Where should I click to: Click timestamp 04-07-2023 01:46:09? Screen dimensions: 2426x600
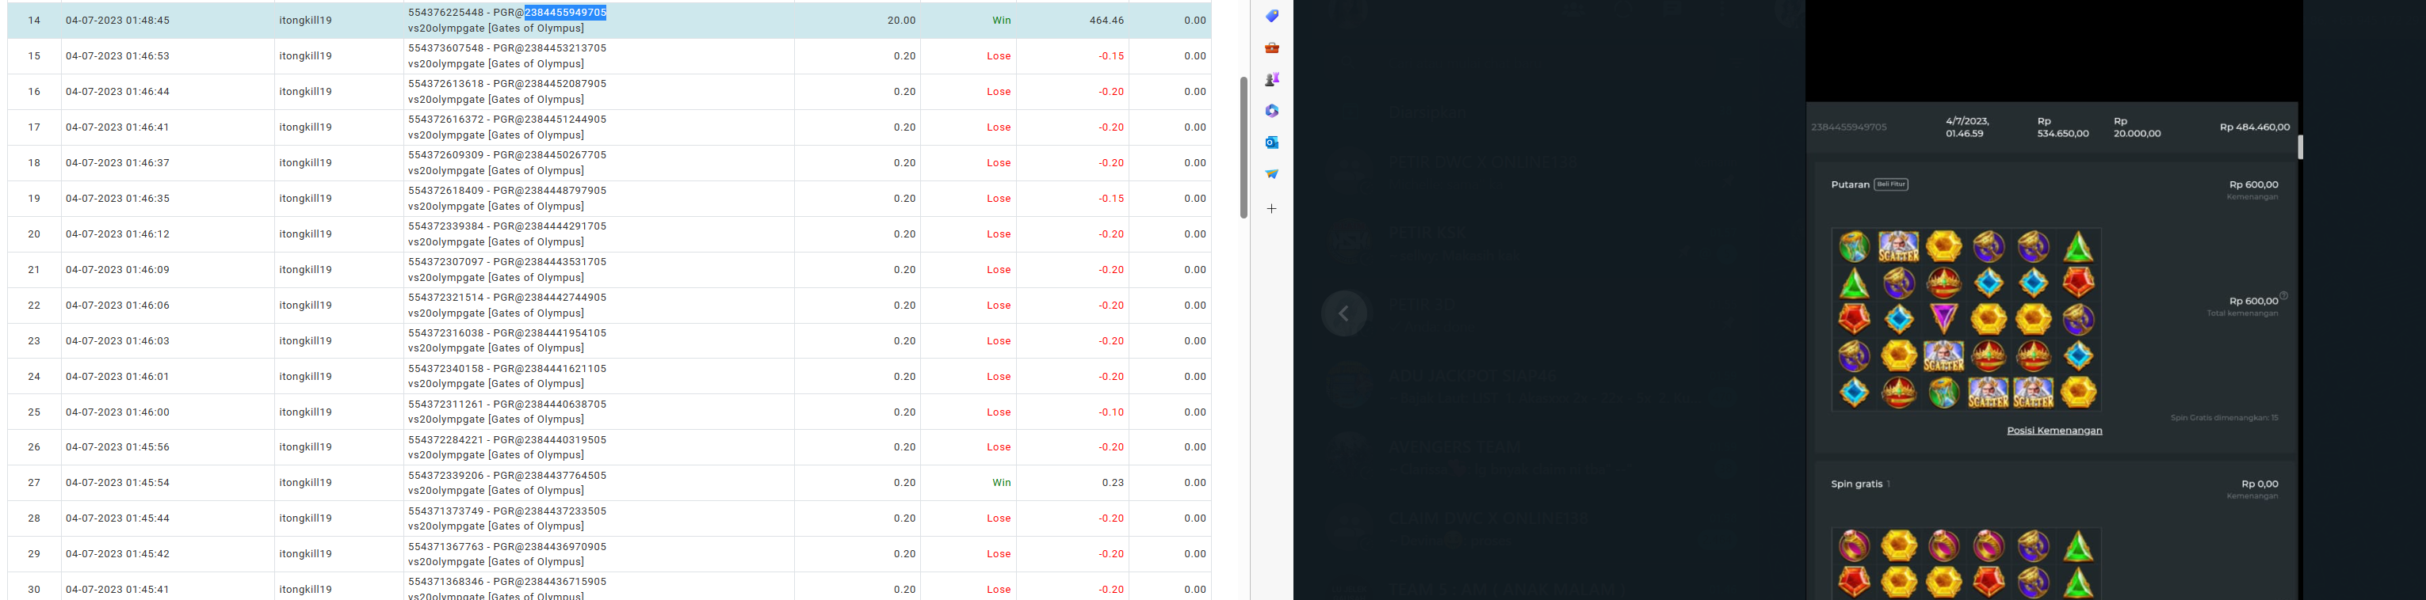[x=118, y=270]
